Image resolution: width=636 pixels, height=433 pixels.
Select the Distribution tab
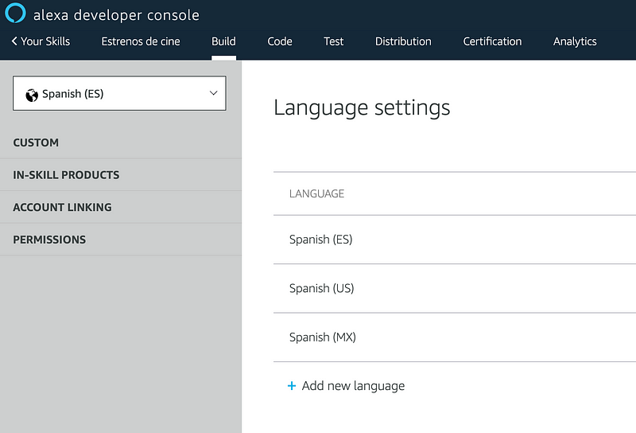(403, 41)
